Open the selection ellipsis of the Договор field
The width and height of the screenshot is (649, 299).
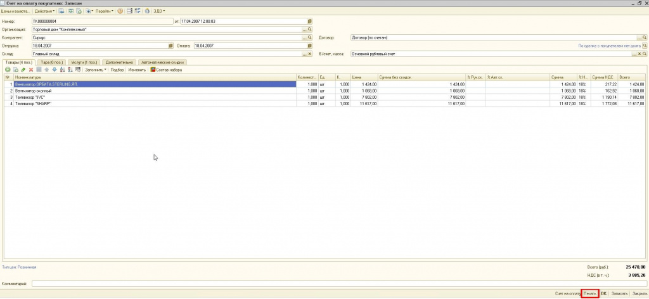639,37
